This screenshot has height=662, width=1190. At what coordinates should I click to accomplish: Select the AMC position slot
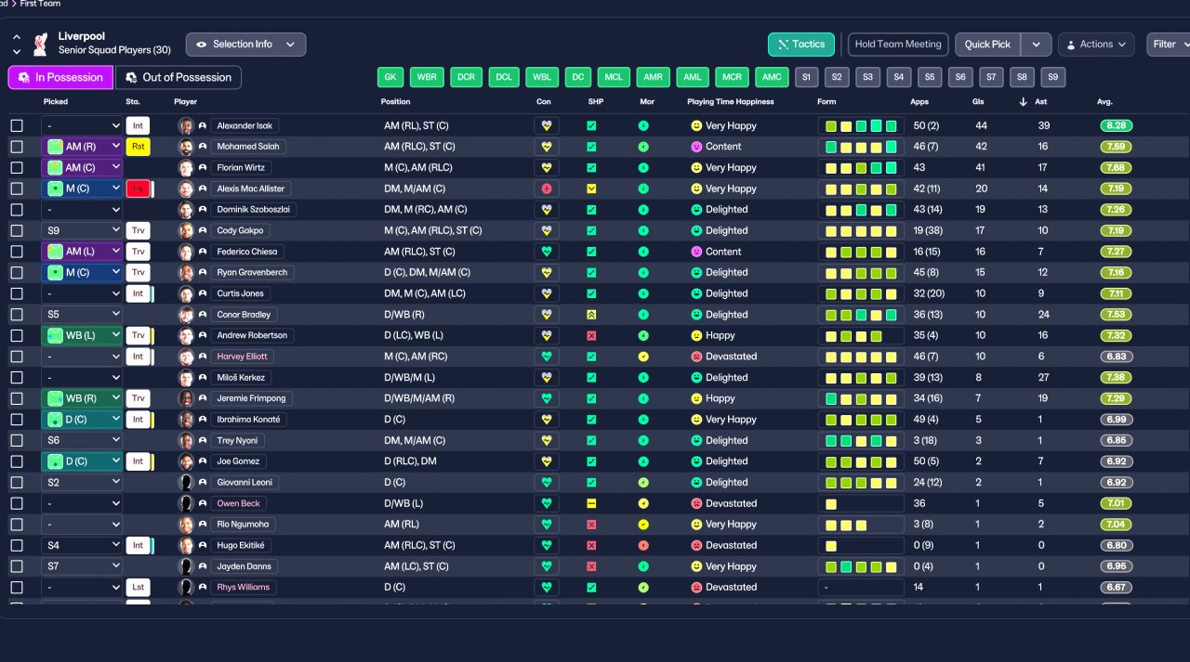coord(772,77)
